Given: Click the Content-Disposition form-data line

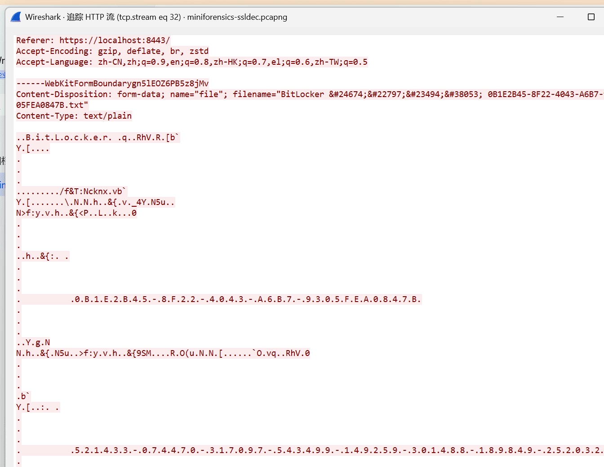Looking at the screenshot, I should [310, 94].
